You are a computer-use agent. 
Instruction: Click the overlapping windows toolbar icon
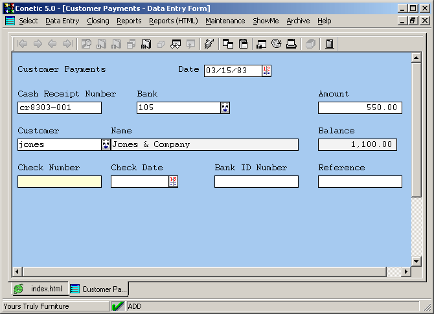tap(228, 44)
